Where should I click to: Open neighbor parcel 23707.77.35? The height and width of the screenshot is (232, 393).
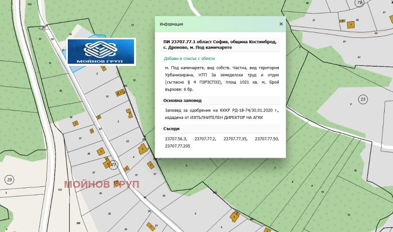point(236,139)
